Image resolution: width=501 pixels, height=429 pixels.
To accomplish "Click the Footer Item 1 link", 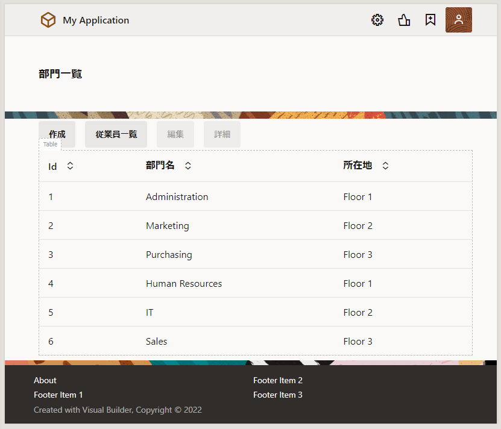I will 58,395.
